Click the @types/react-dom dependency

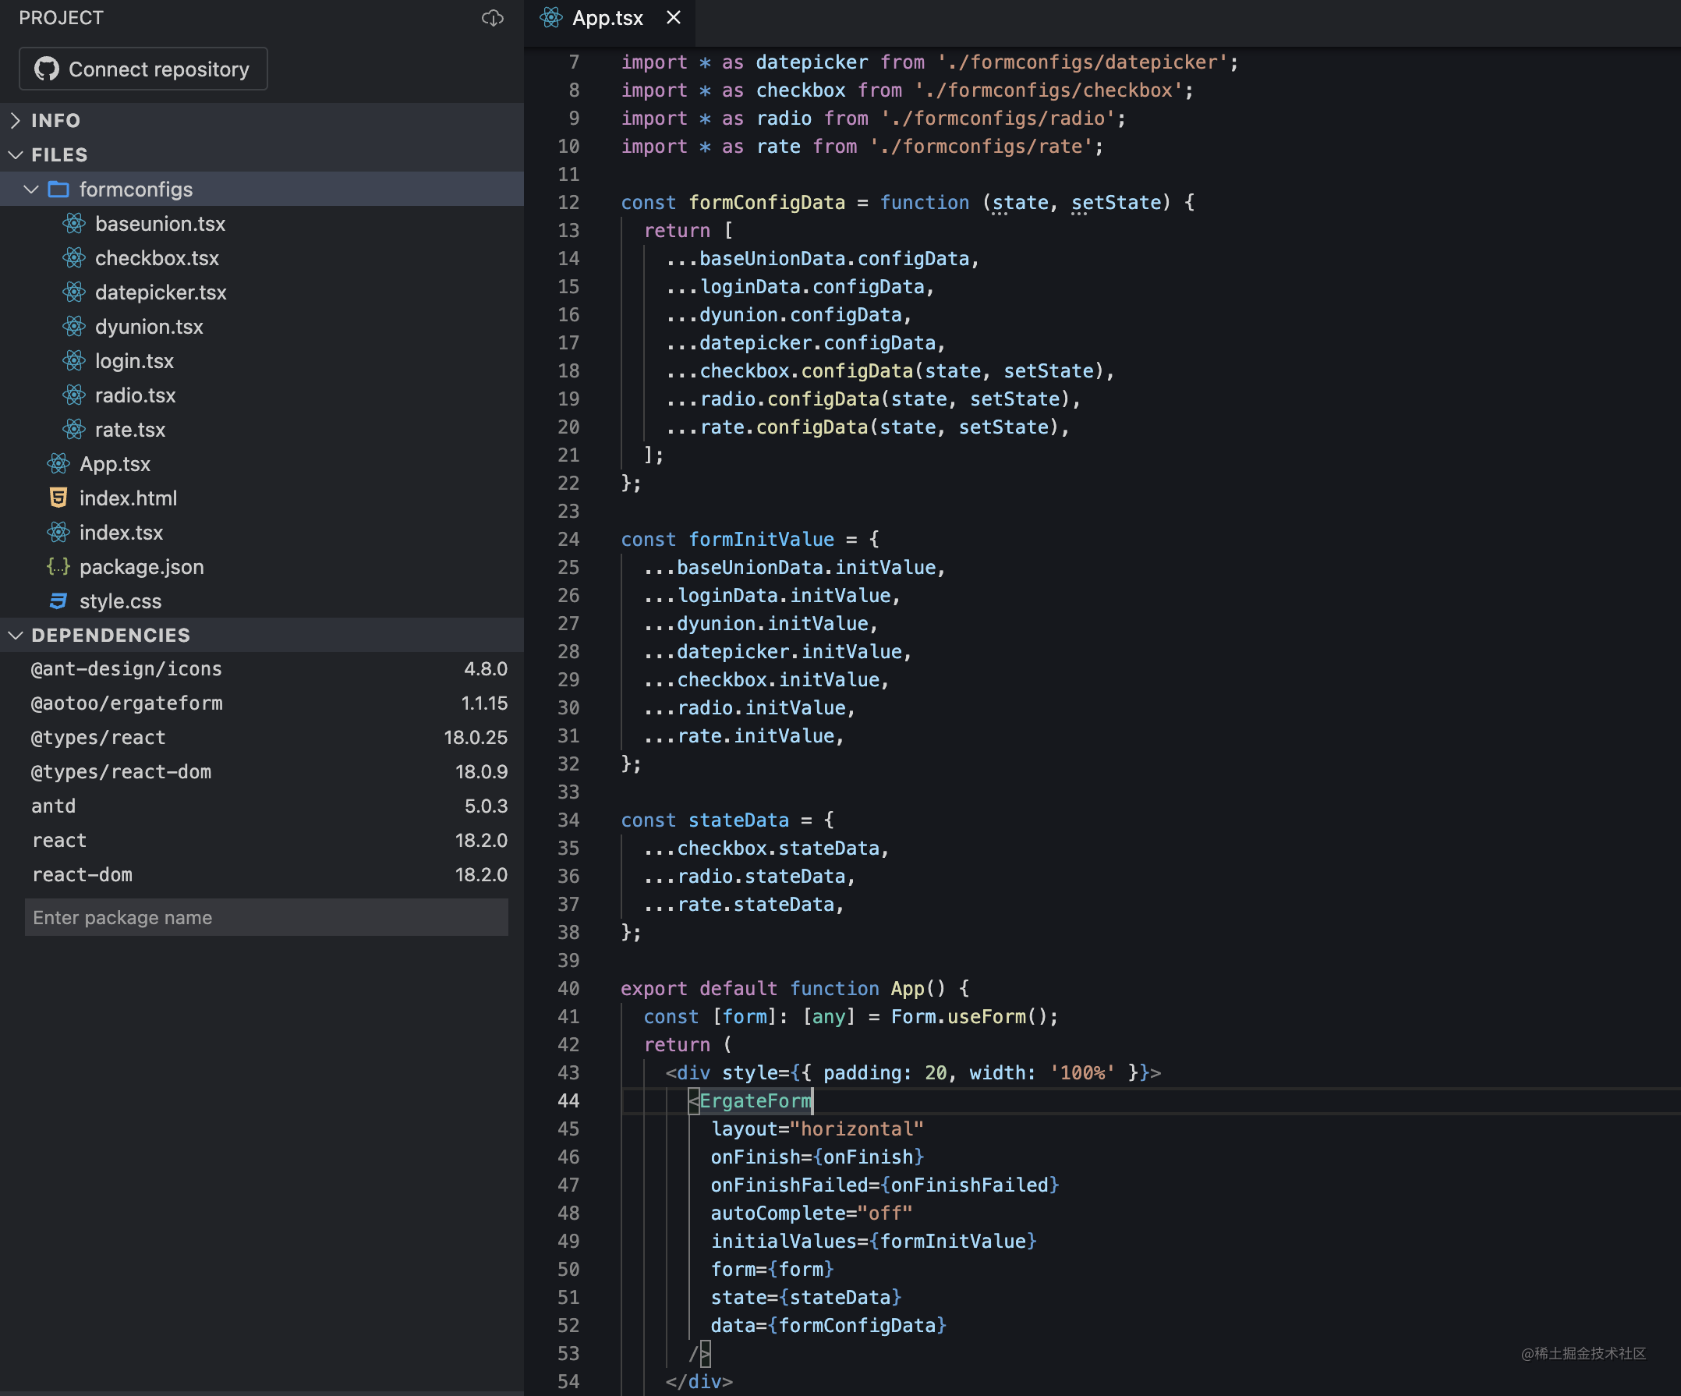coord(121,772)
